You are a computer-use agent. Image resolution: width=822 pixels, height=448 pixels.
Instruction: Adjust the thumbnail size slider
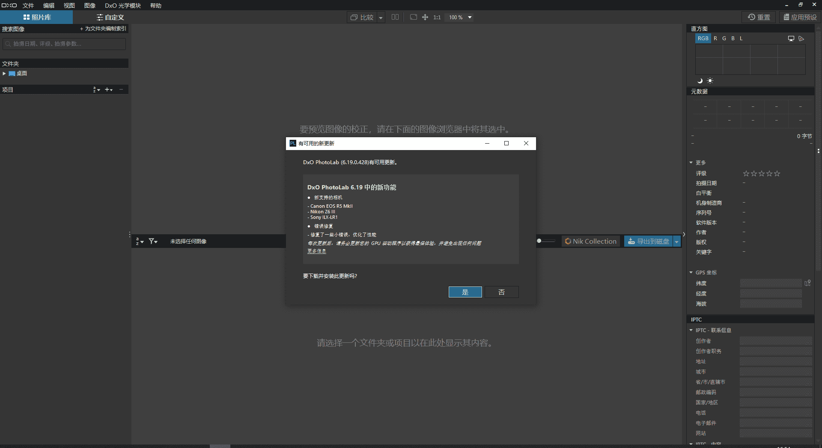click(546, 241)
